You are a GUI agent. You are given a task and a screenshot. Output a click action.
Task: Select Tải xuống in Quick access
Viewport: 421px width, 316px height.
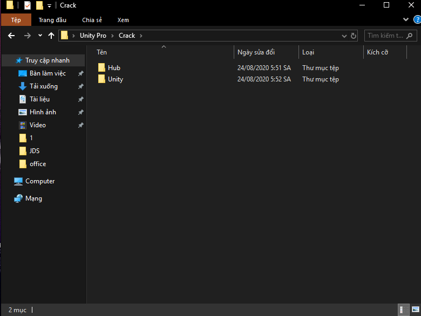click(x=43, y=86)
